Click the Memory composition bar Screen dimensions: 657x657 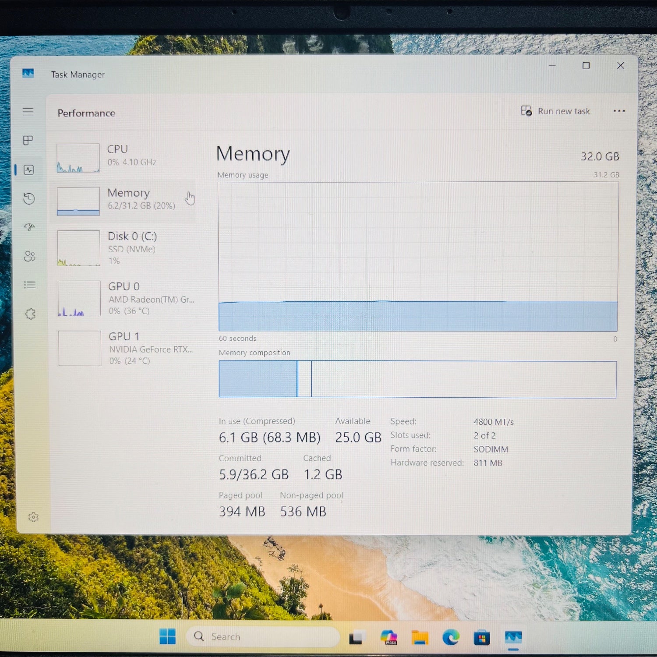pos(417,379)
